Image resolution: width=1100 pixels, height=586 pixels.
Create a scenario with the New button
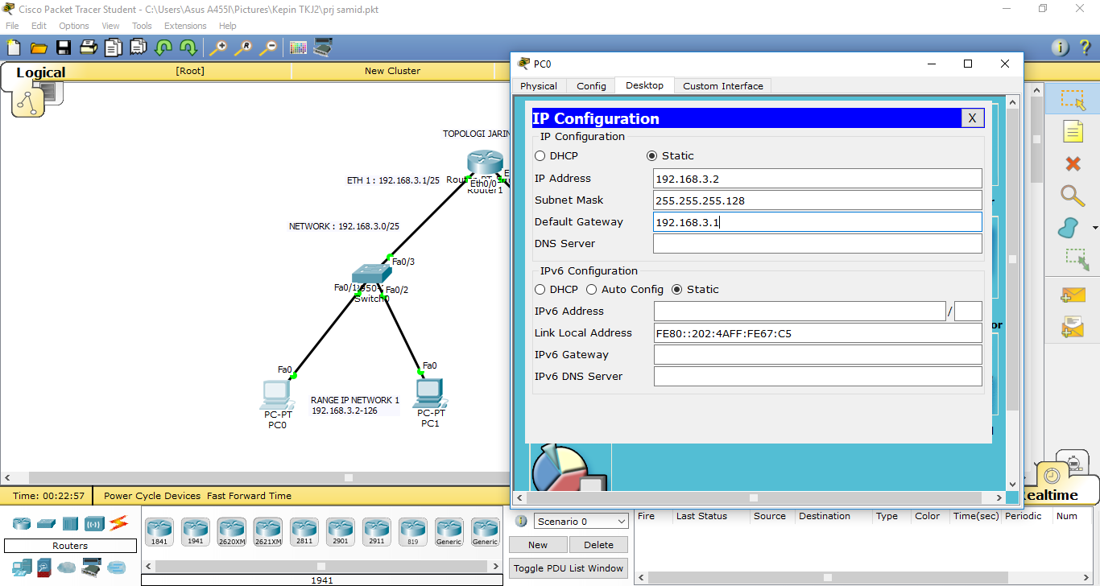click(x=537, y=544)
